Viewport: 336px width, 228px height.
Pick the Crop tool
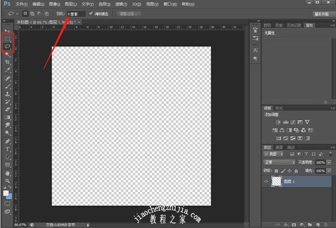coord(8,62)
